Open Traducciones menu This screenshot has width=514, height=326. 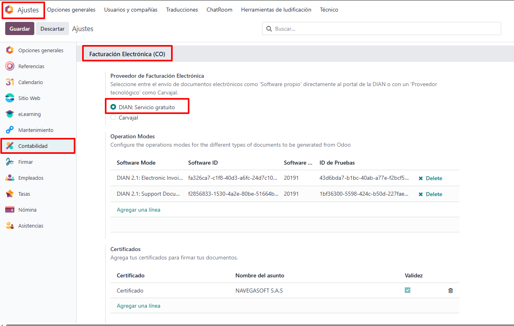click(182, 10)
